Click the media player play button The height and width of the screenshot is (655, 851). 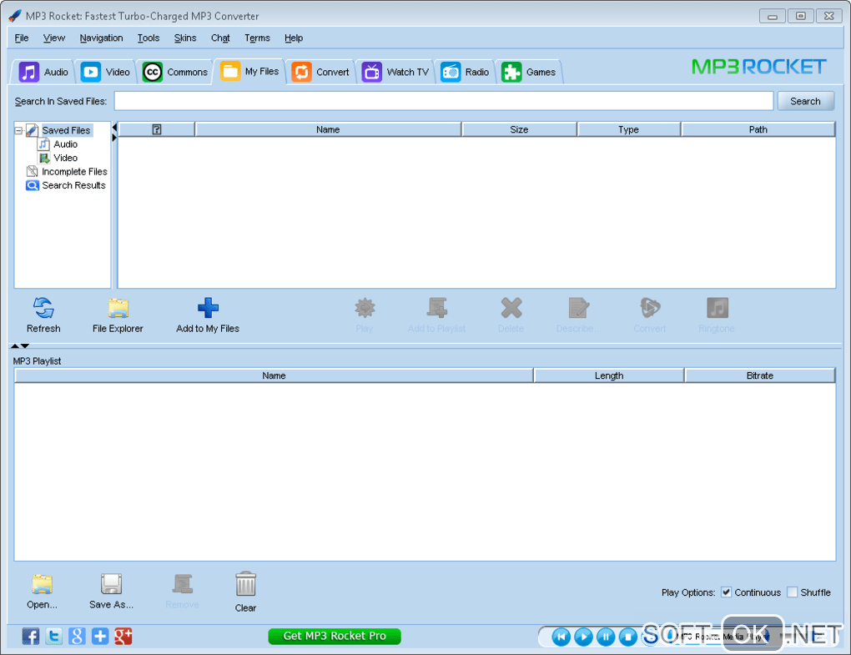(x=583, y=637)
